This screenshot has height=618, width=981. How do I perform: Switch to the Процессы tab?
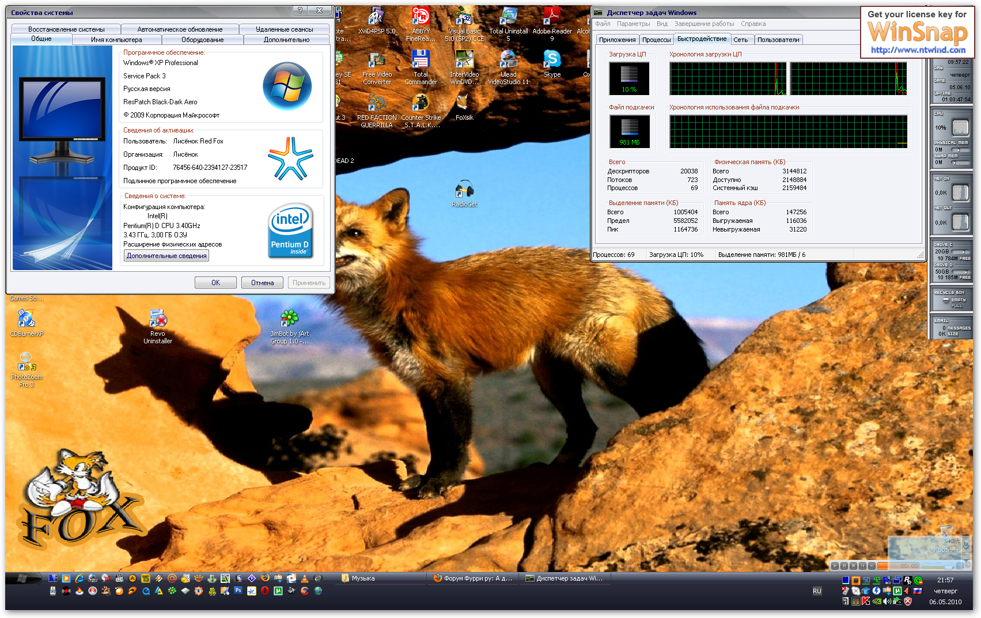pyautogui.click(x=656, y=40)
